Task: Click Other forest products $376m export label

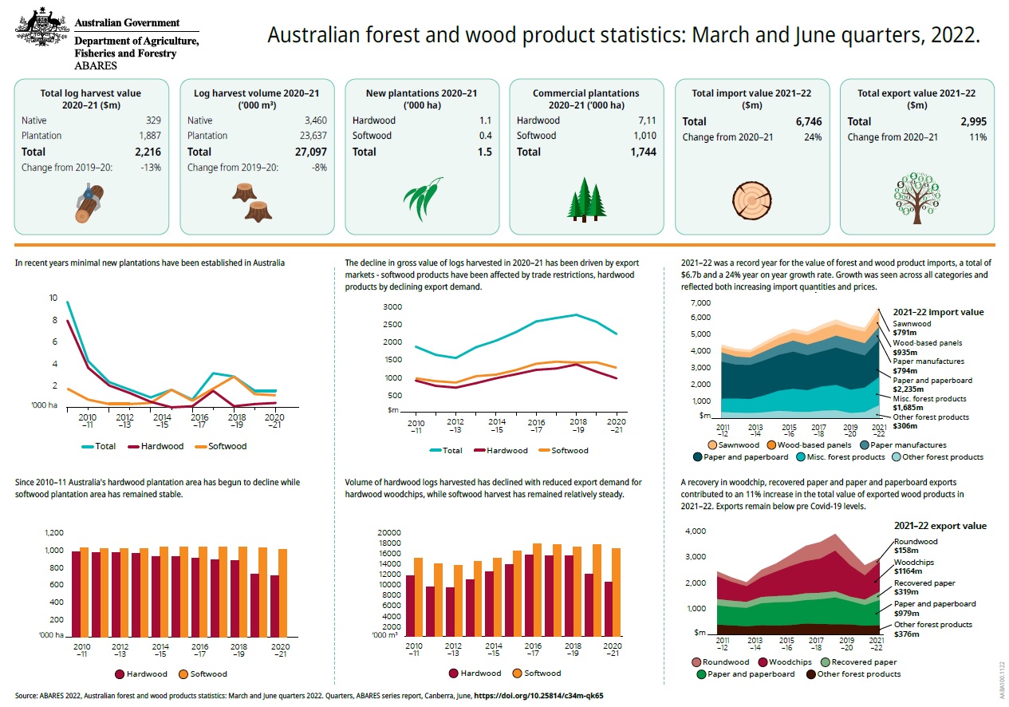Action: click(x=933, y=629)
